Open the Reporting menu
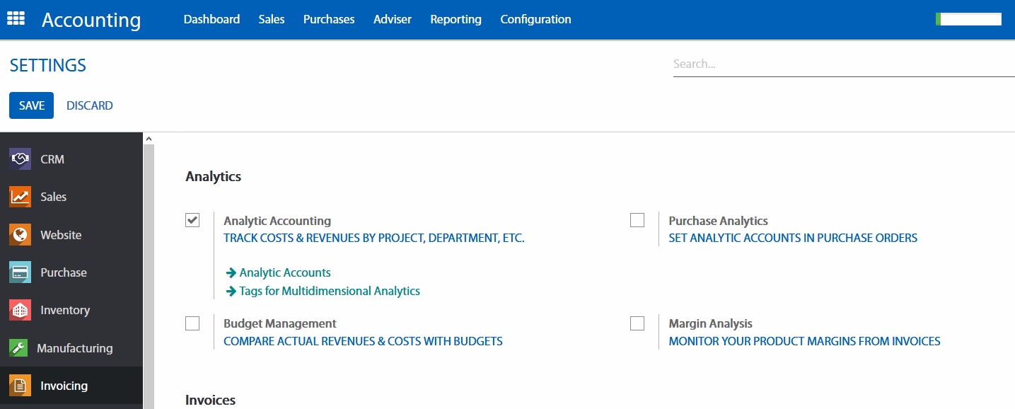Viewport: 1015px width, 409px height. [x=456, y=19]
